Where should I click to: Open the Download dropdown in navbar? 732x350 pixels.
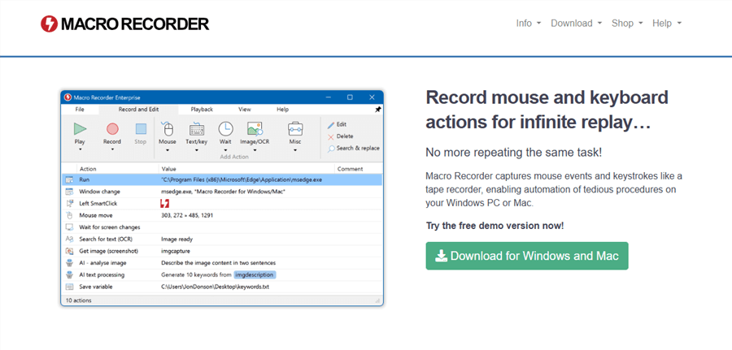577,23
